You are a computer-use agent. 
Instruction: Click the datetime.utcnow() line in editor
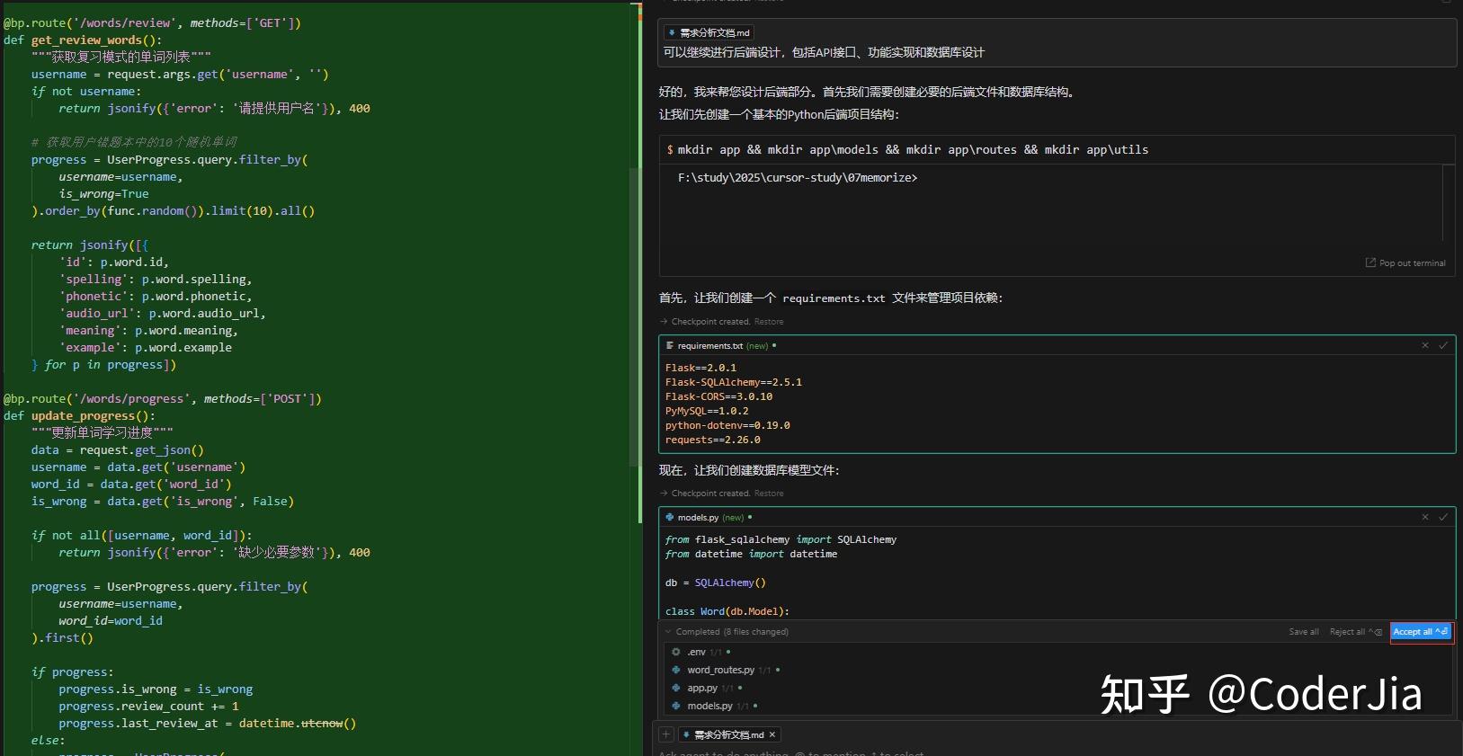(x=208, y=724)
